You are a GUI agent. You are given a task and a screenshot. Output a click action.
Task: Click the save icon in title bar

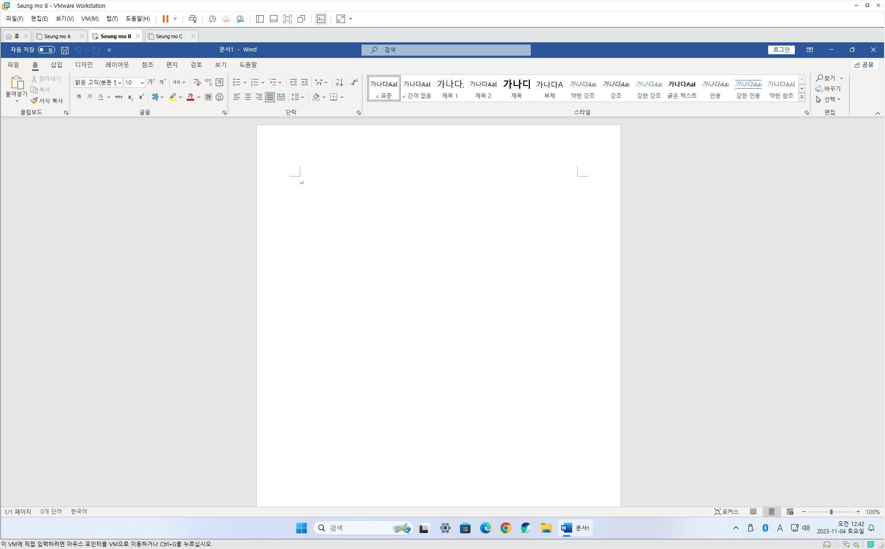point(65,50)
